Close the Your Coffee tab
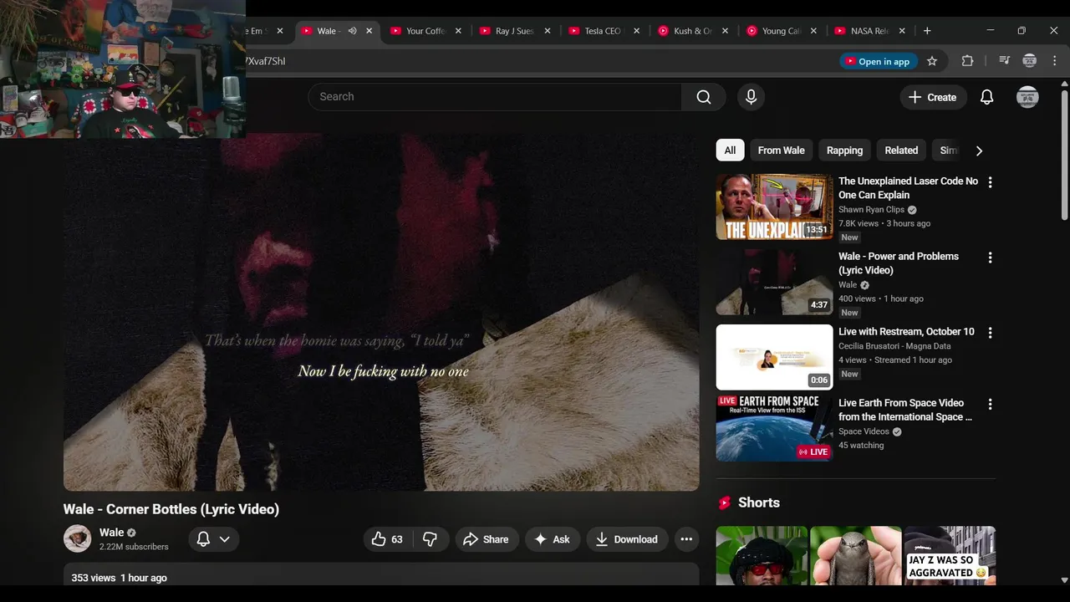Viewport: 1070px width, 602px height. [x=458, y=31]
